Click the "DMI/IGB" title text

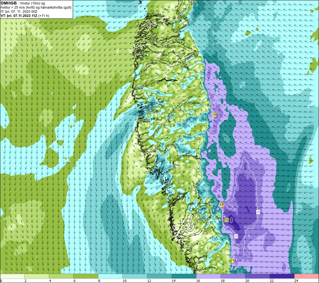pyautogui.click(x=9, y=3)
